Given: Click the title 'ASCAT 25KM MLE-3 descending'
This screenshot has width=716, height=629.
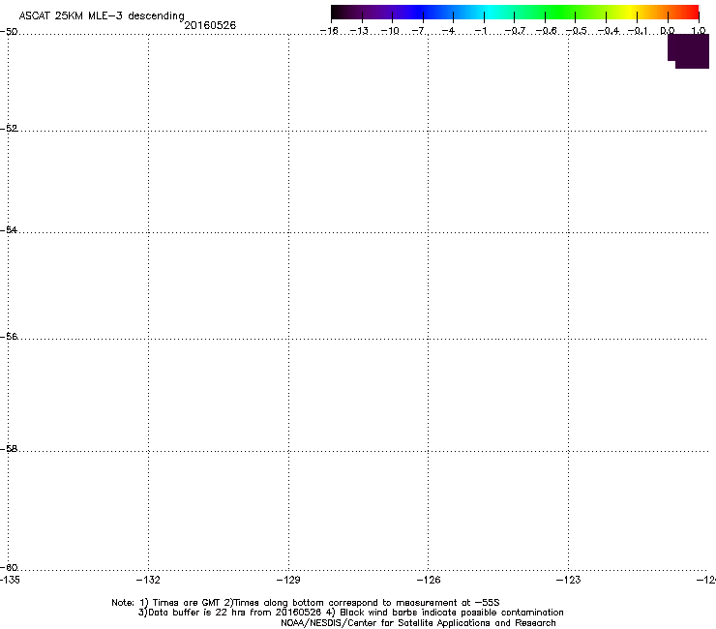Looking at the screenshot, I should [102, 16].
